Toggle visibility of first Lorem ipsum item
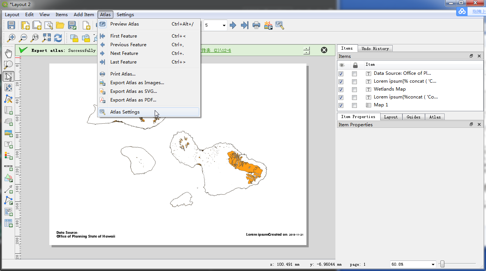This screenshot has width=486, height=271. click(x=341, y=82)
